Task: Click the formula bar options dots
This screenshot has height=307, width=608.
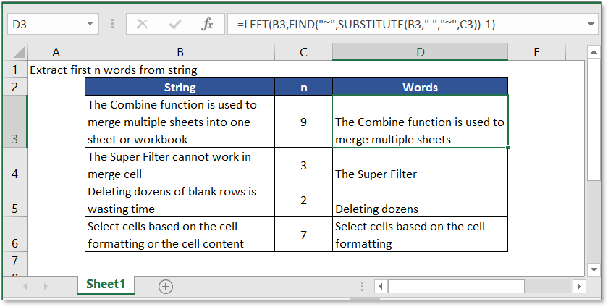Action: (x=113, y=24)
